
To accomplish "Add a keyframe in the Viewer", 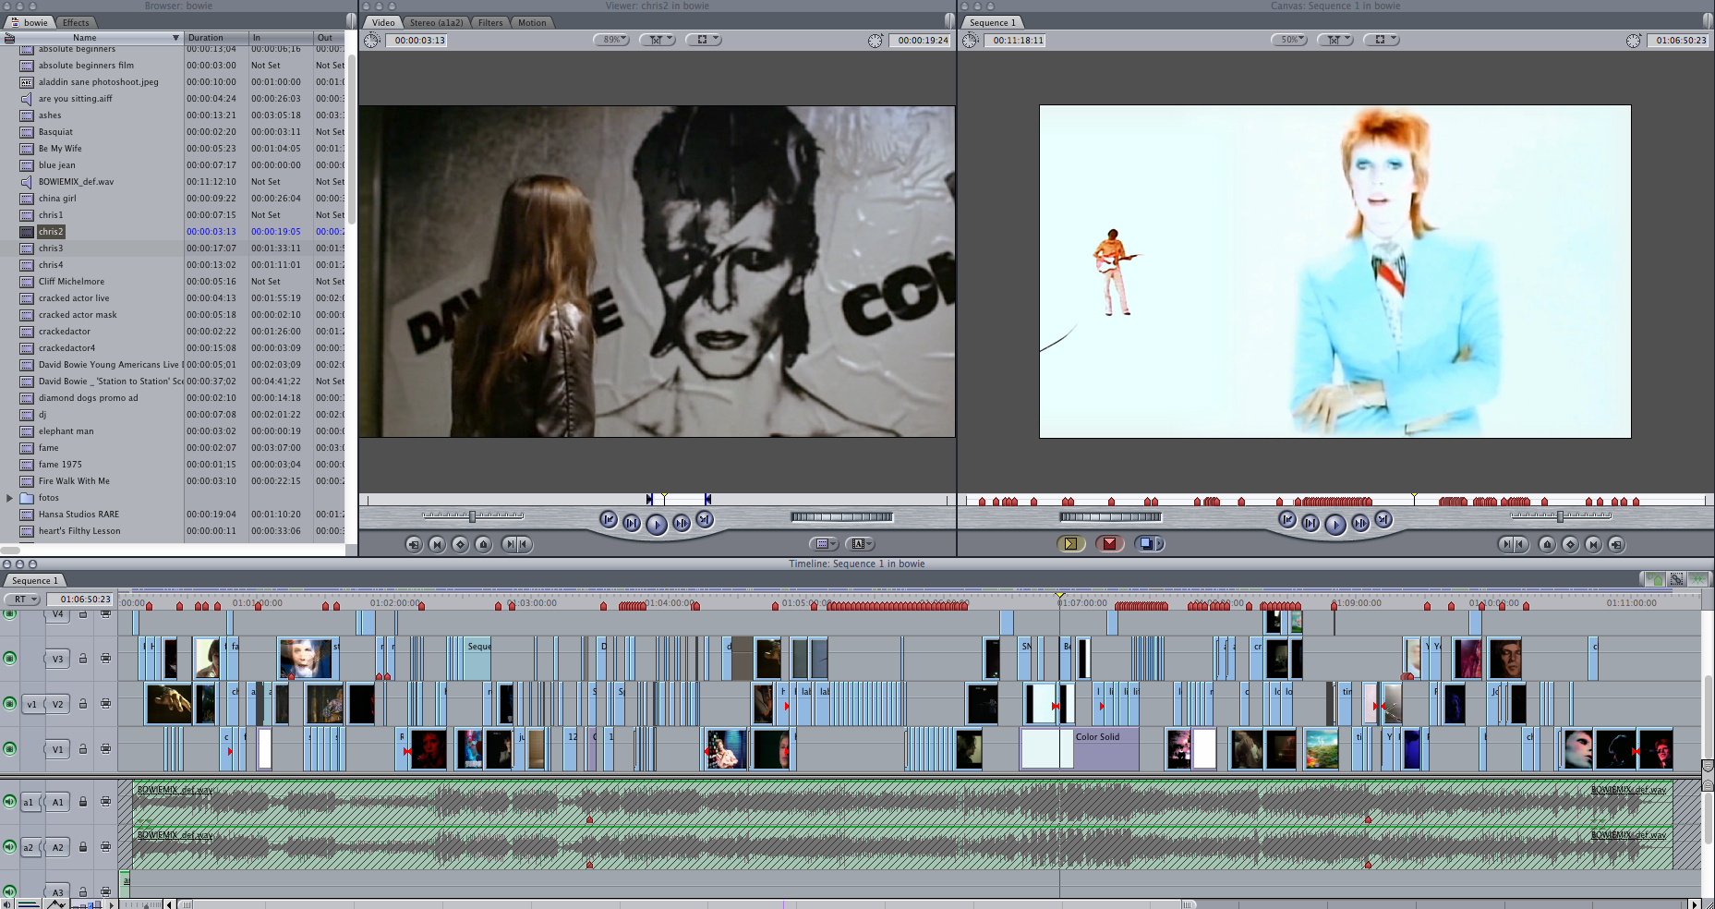I will click(460, 544).
